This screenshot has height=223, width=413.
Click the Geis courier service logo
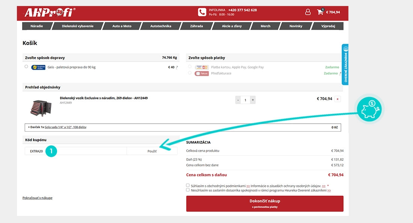38,67
